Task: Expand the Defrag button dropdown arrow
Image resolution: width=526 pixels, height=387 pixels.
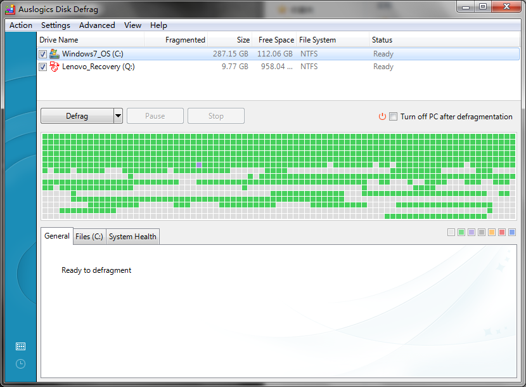Action: (x=118, y=116)
